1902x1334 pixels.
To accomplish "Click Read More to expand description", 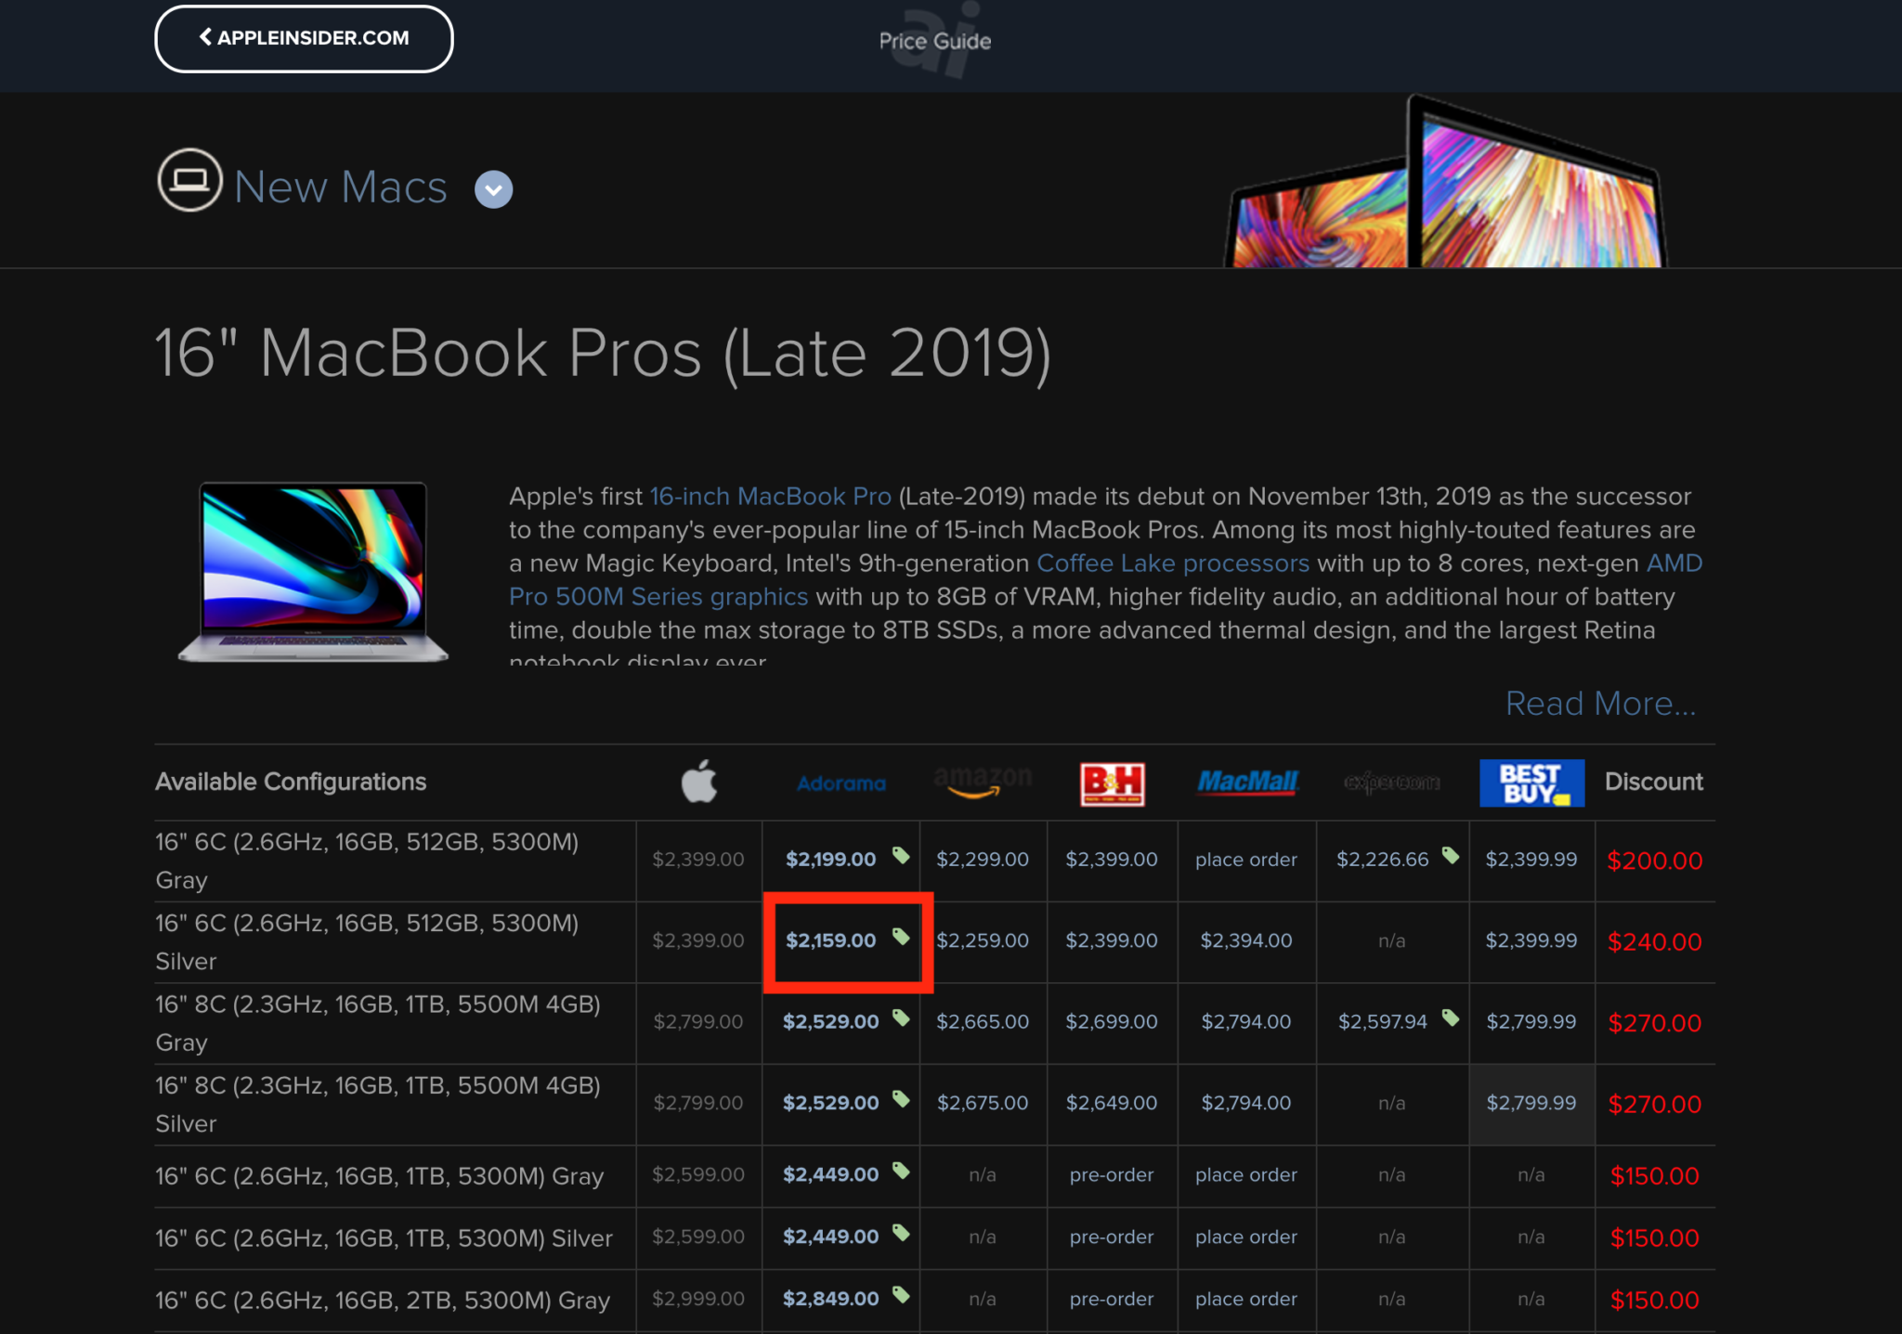I will point(1601,704).
